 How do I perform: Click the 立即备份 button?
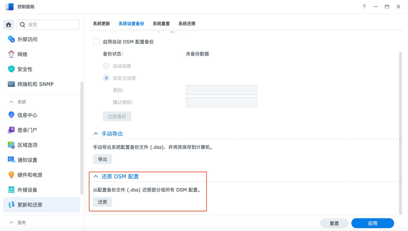pos(117,116)
